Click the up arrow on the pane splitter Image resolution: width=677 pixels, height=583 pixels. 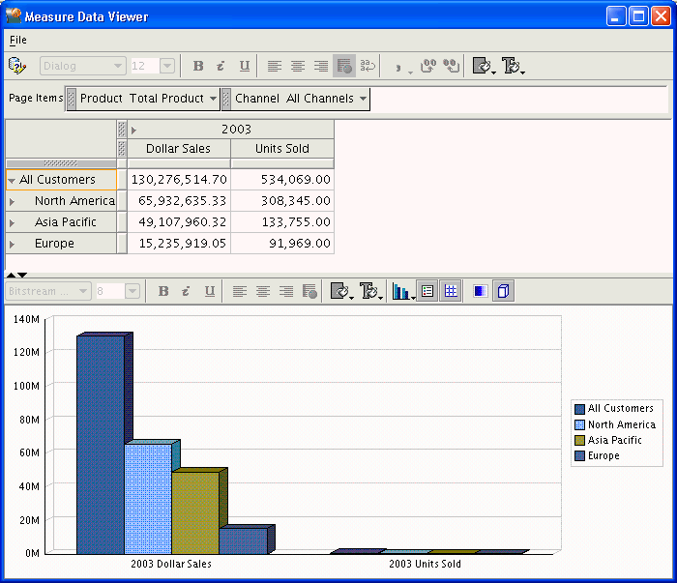click(x=11, y=275)
